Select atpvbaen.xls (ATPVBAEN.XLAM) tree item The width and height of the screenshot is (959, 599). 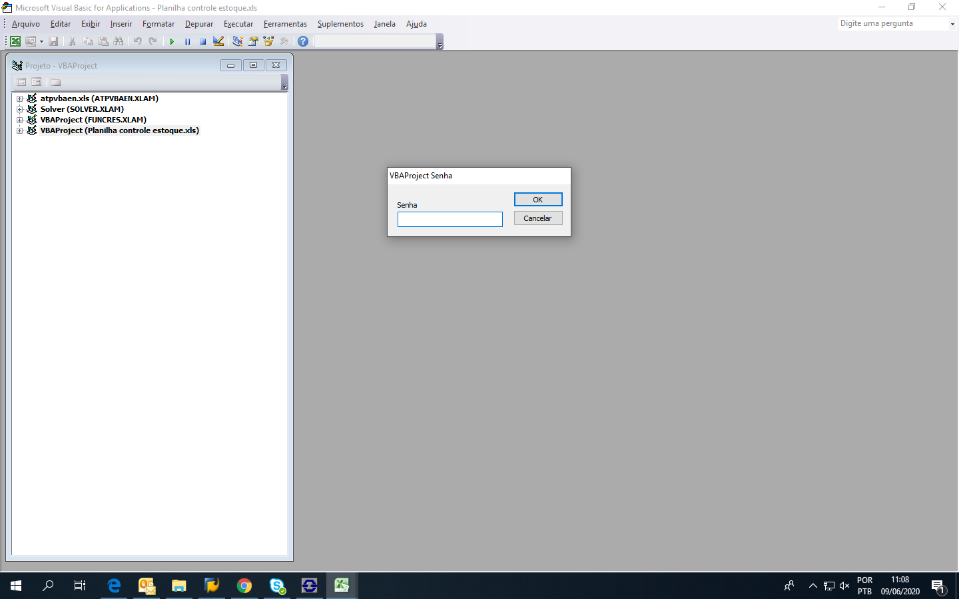[99, 99]
